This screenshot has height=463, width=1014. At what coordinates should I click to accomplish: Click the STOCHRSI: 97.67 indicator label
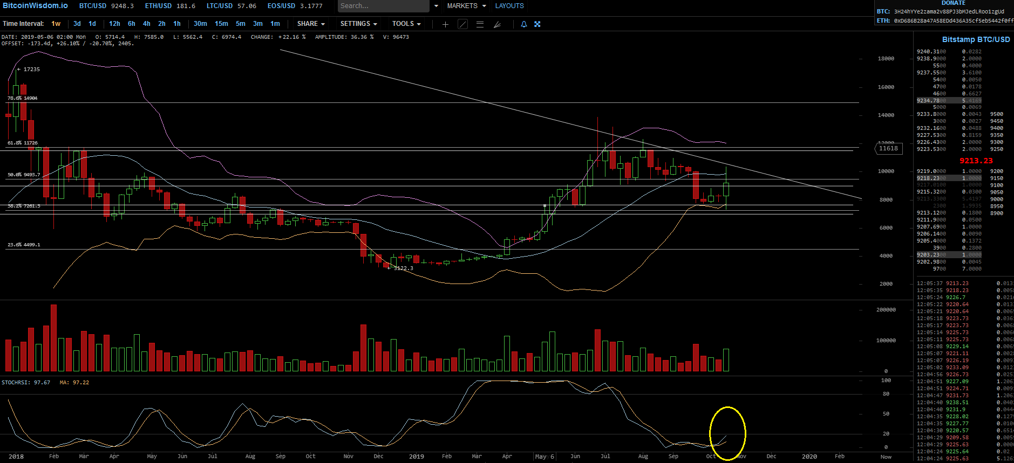[26, 383]
